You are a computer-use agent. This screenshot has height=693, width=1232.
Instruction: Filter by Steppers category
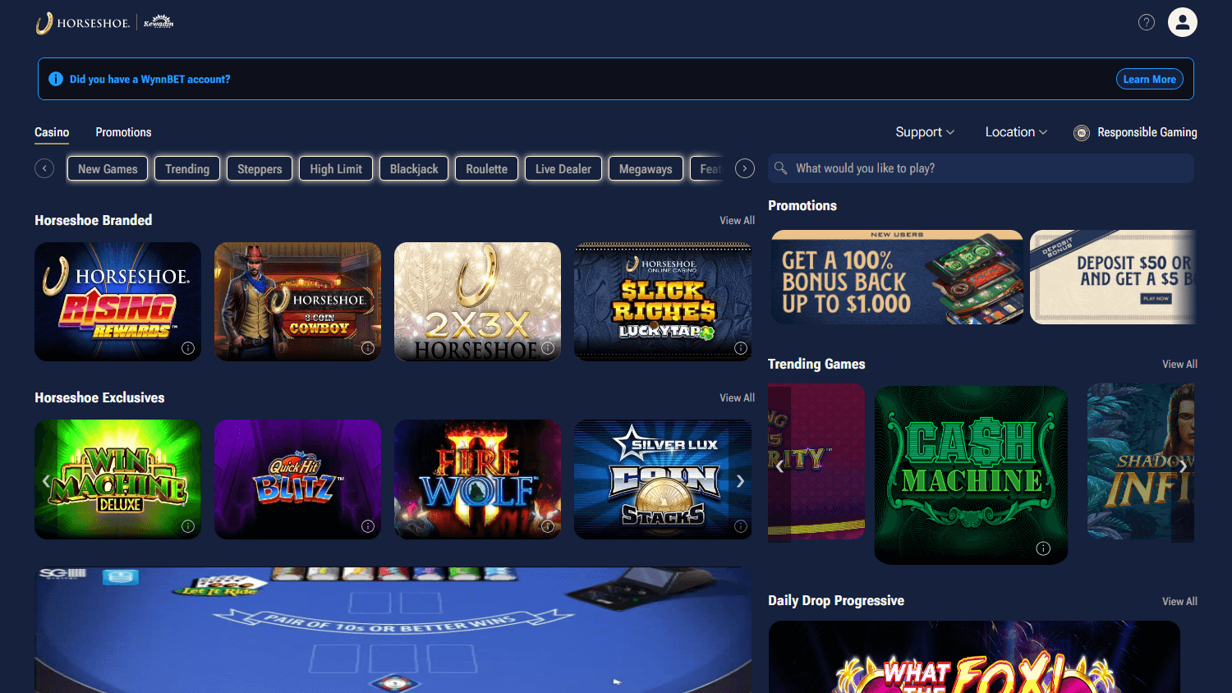point(260,168)
